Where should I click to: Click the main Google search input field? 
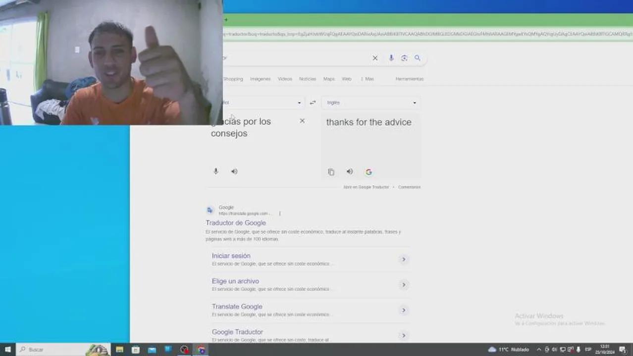pos(295,58)
